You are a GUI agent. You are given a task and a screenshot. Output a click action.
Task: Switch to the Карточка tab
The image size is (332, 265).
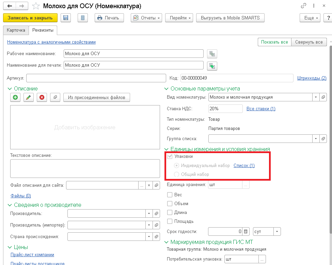16,30
